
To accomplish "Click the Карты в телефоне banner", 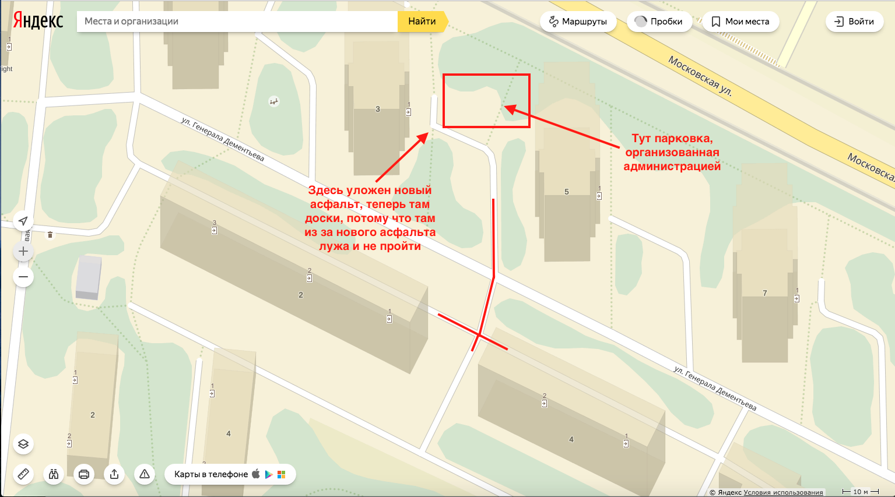I will point(230,474).
